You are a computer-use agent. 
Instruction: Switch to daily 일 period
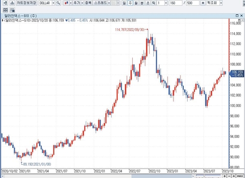pyautogui.click(x=124, y=3)
